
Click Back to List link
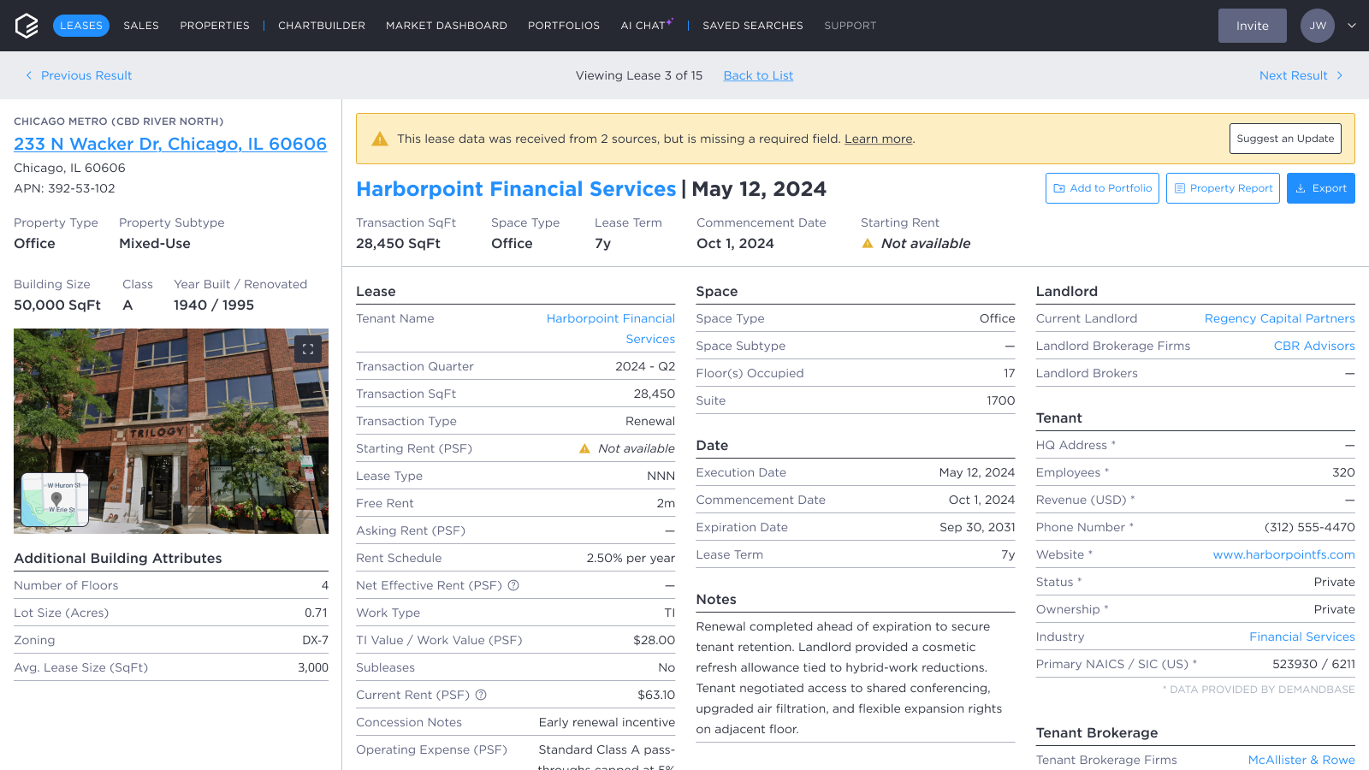758,75
